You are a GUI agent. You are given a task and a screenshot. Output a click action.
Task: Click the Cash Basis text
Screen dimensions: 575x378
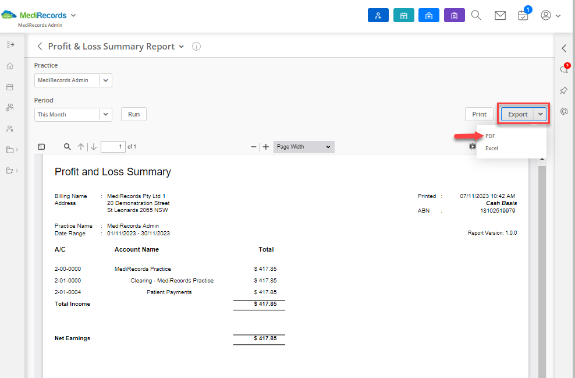(x=501, y=203)
